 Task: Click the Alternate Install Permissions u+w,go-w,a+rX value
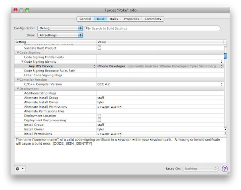[109, 107]
